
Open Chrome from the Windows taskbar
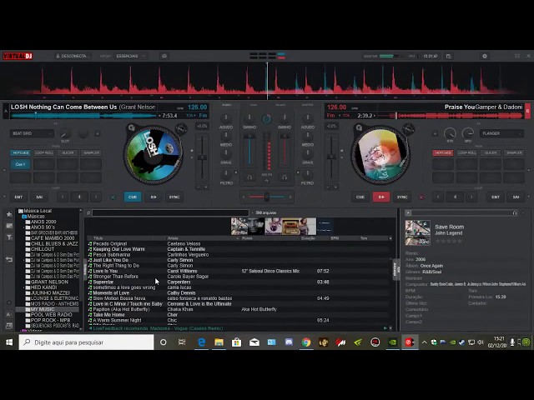click(306, 342)
